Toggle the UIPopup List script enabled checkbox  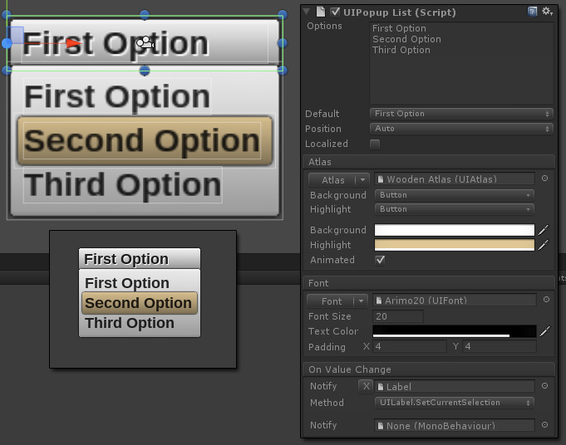[x=335, y=12]
